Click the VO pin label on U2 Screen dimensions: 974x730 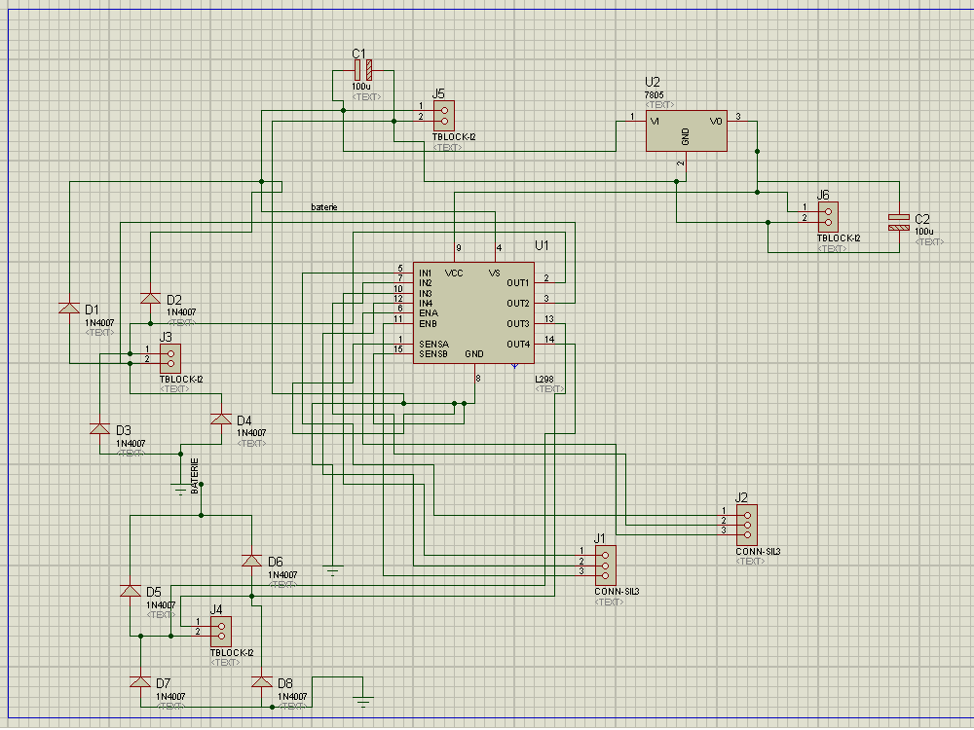point(716,122)
